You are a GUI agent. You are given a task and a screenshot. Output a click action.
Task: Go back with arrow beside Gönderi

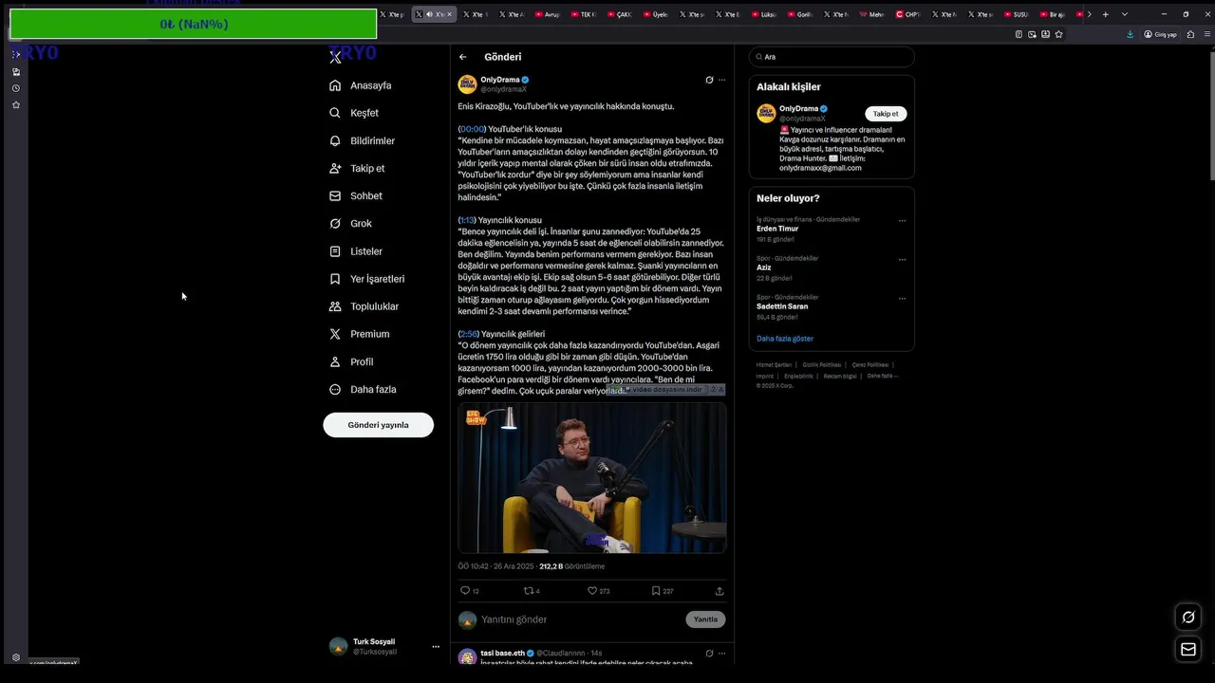pyautogui.click(x=462, y=57)
